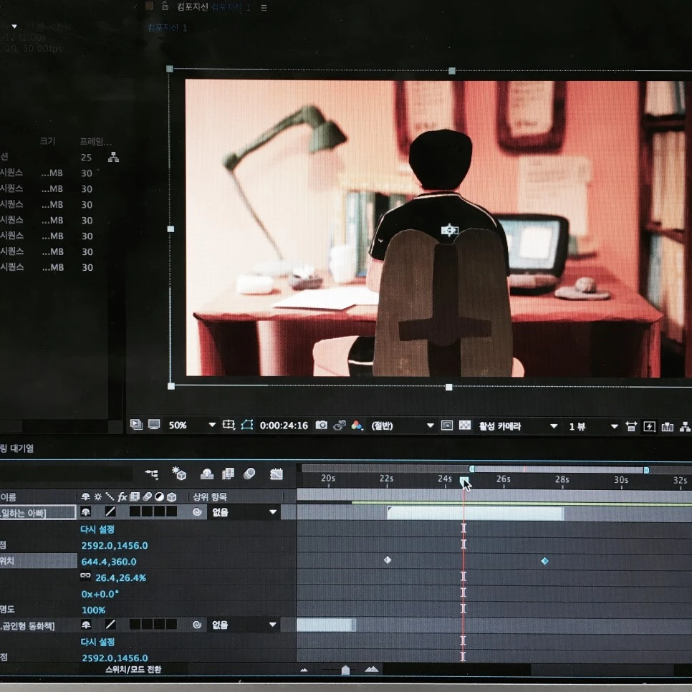This screenshot has height=692, width=692.
Task: Toggle the hide shy layers icon
Action: point(206,474)
